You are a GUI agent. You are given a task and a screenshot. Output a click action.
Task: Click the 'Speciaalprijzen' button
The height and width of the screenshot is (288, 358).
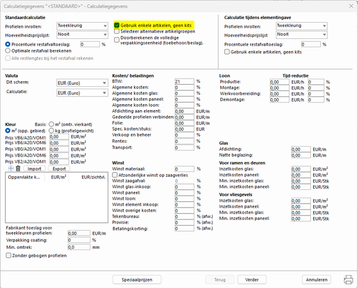137,279
